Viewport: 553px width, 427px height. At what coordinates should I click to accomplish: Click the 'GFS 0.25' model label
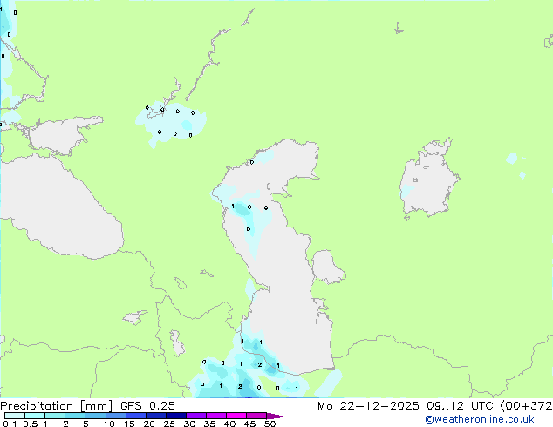tap(147, 406)
